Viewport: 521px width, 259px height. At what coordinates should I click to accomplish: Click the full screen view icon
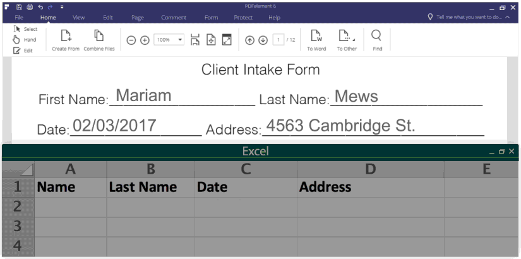pos(227,40)
